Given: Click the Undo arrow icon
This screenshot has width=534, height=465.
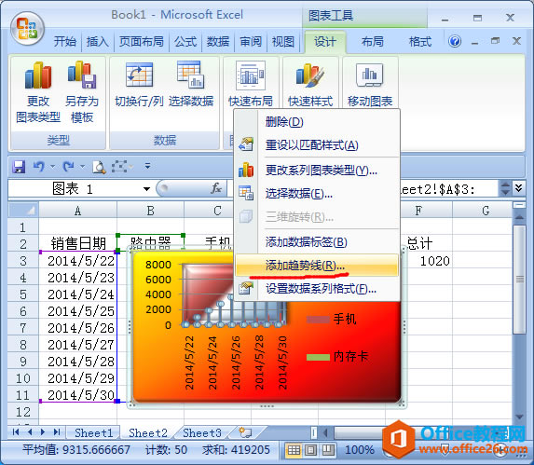Looking at the screenshot, I should [x=39, y=167].
